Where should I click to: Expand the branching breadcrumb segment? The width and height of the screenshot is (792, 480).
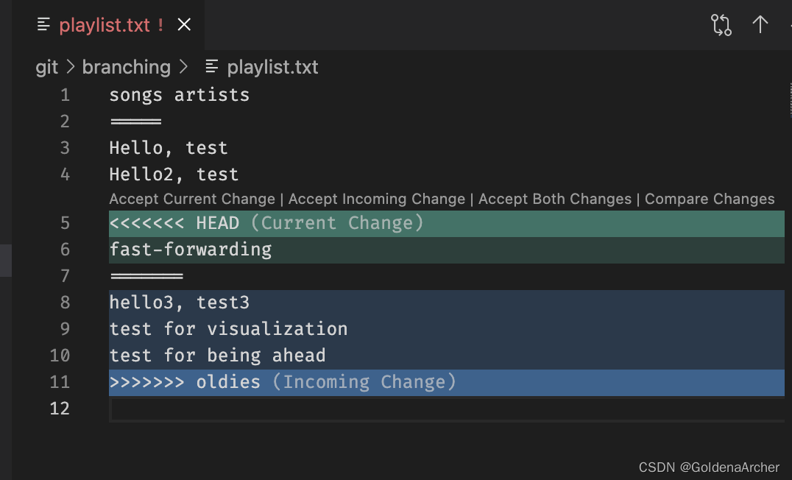click(x=126, y=67)
